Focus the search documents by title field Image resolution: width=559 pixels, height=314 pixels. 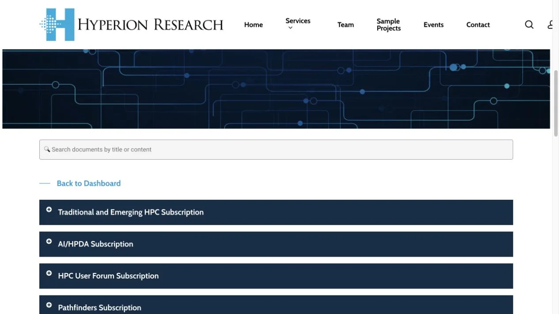[x=276, y=150]
